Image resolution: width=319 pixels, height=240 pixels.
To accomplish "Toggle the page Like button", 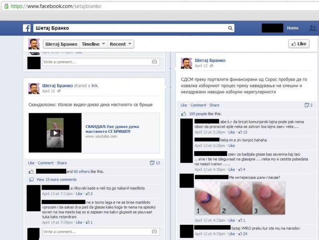I will pos(299,44).
